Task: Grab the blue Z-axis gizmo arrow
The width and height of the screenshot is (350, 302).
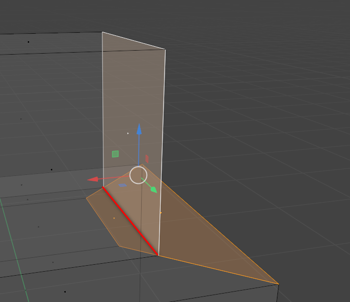Action: pos(139,129)
